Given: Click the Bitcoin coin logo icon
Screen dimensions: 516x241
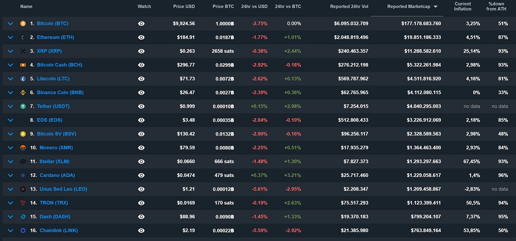Looking at the screenshot, I should (23, 24).
